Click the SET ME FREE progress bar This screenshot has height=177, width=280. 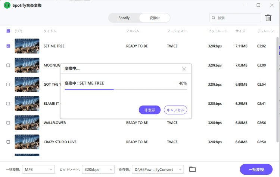[126, 89]
